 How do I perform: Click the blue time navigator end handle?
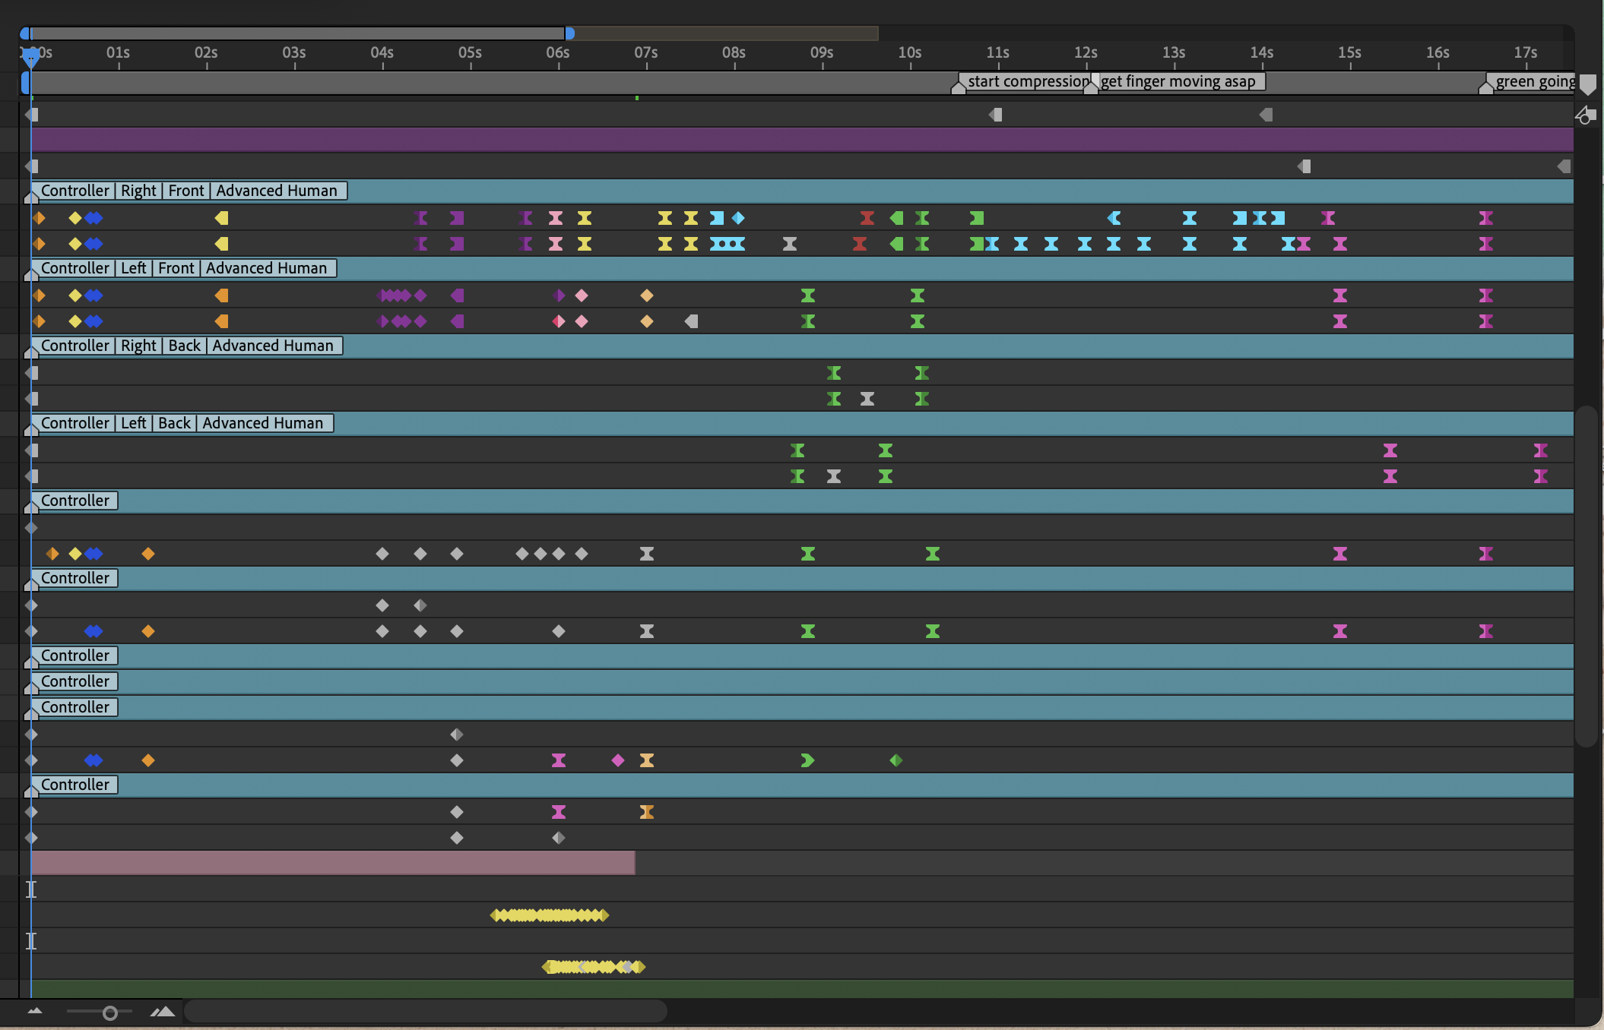pos(569,33)
